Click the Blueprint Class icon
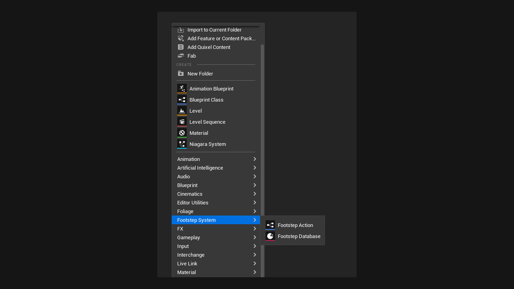 [182, 100]
